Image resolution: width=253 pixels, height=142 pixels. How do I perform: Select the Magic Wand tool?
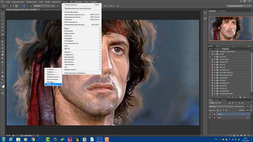pyautogui.click(x=2, y=24)
